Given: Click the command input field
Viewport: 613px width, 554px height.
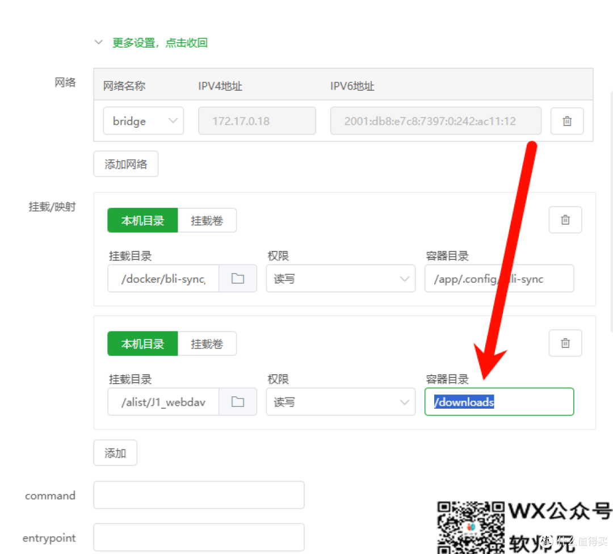Looking at the screenshot, I should (199, 494).
